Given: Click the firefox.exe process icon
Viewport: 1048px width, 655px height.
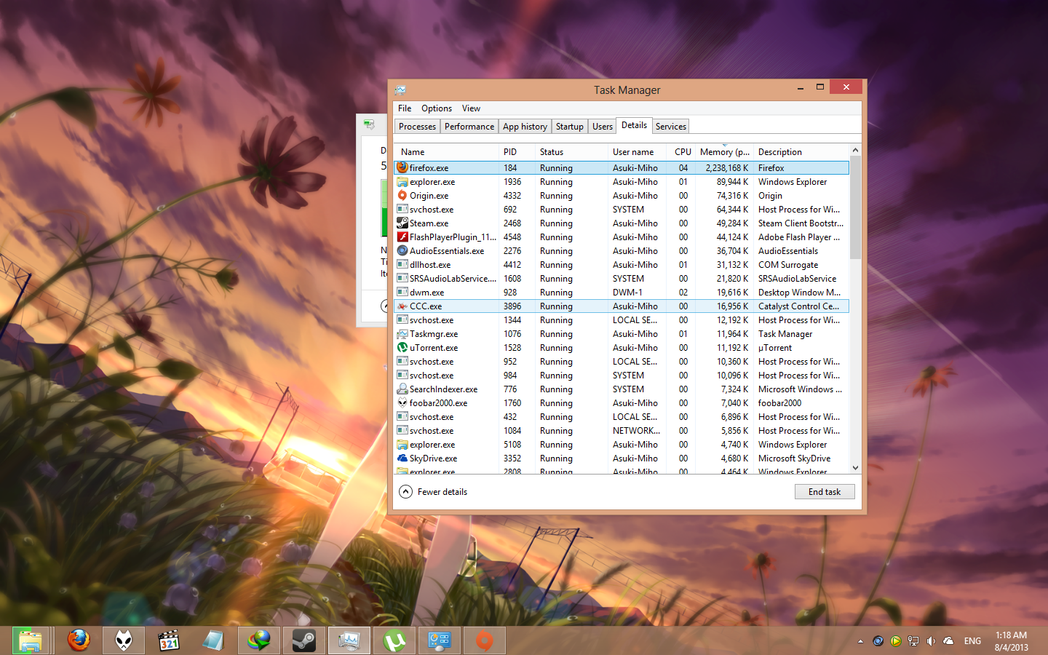Looking at the screenshot, I should click(x=402, y=167).
